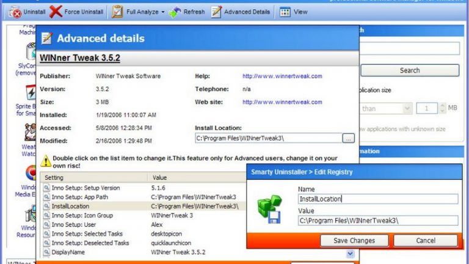Open the Web site link winnertweak.com
The height and width of the screenshot is (264, 469).
282,102
